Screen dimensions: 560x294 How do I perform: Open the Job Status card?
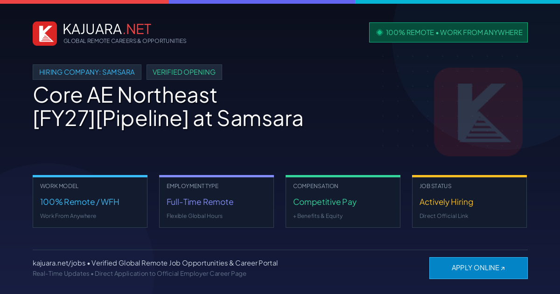(469, 202)
